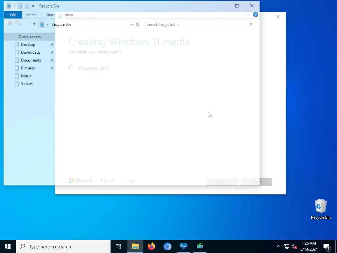Open Pictures in Quick access
The height and width of the screenshot is (253, 337).
pos(28,68)
